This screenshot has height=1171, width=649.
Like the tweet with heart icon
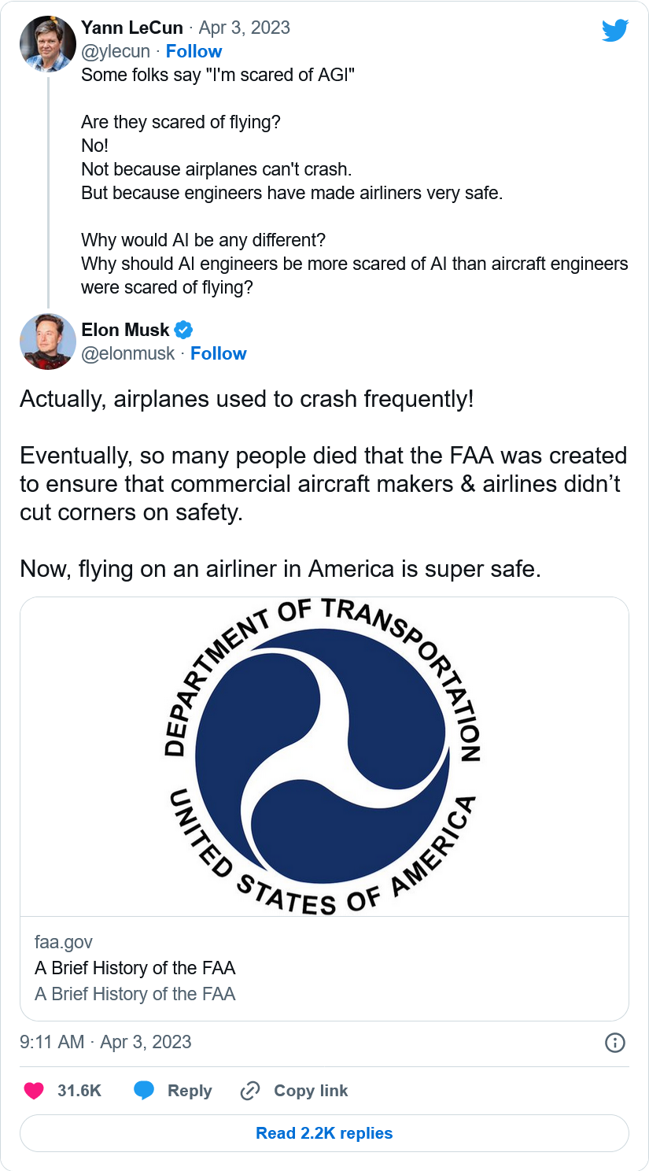tap(34, 1091)
